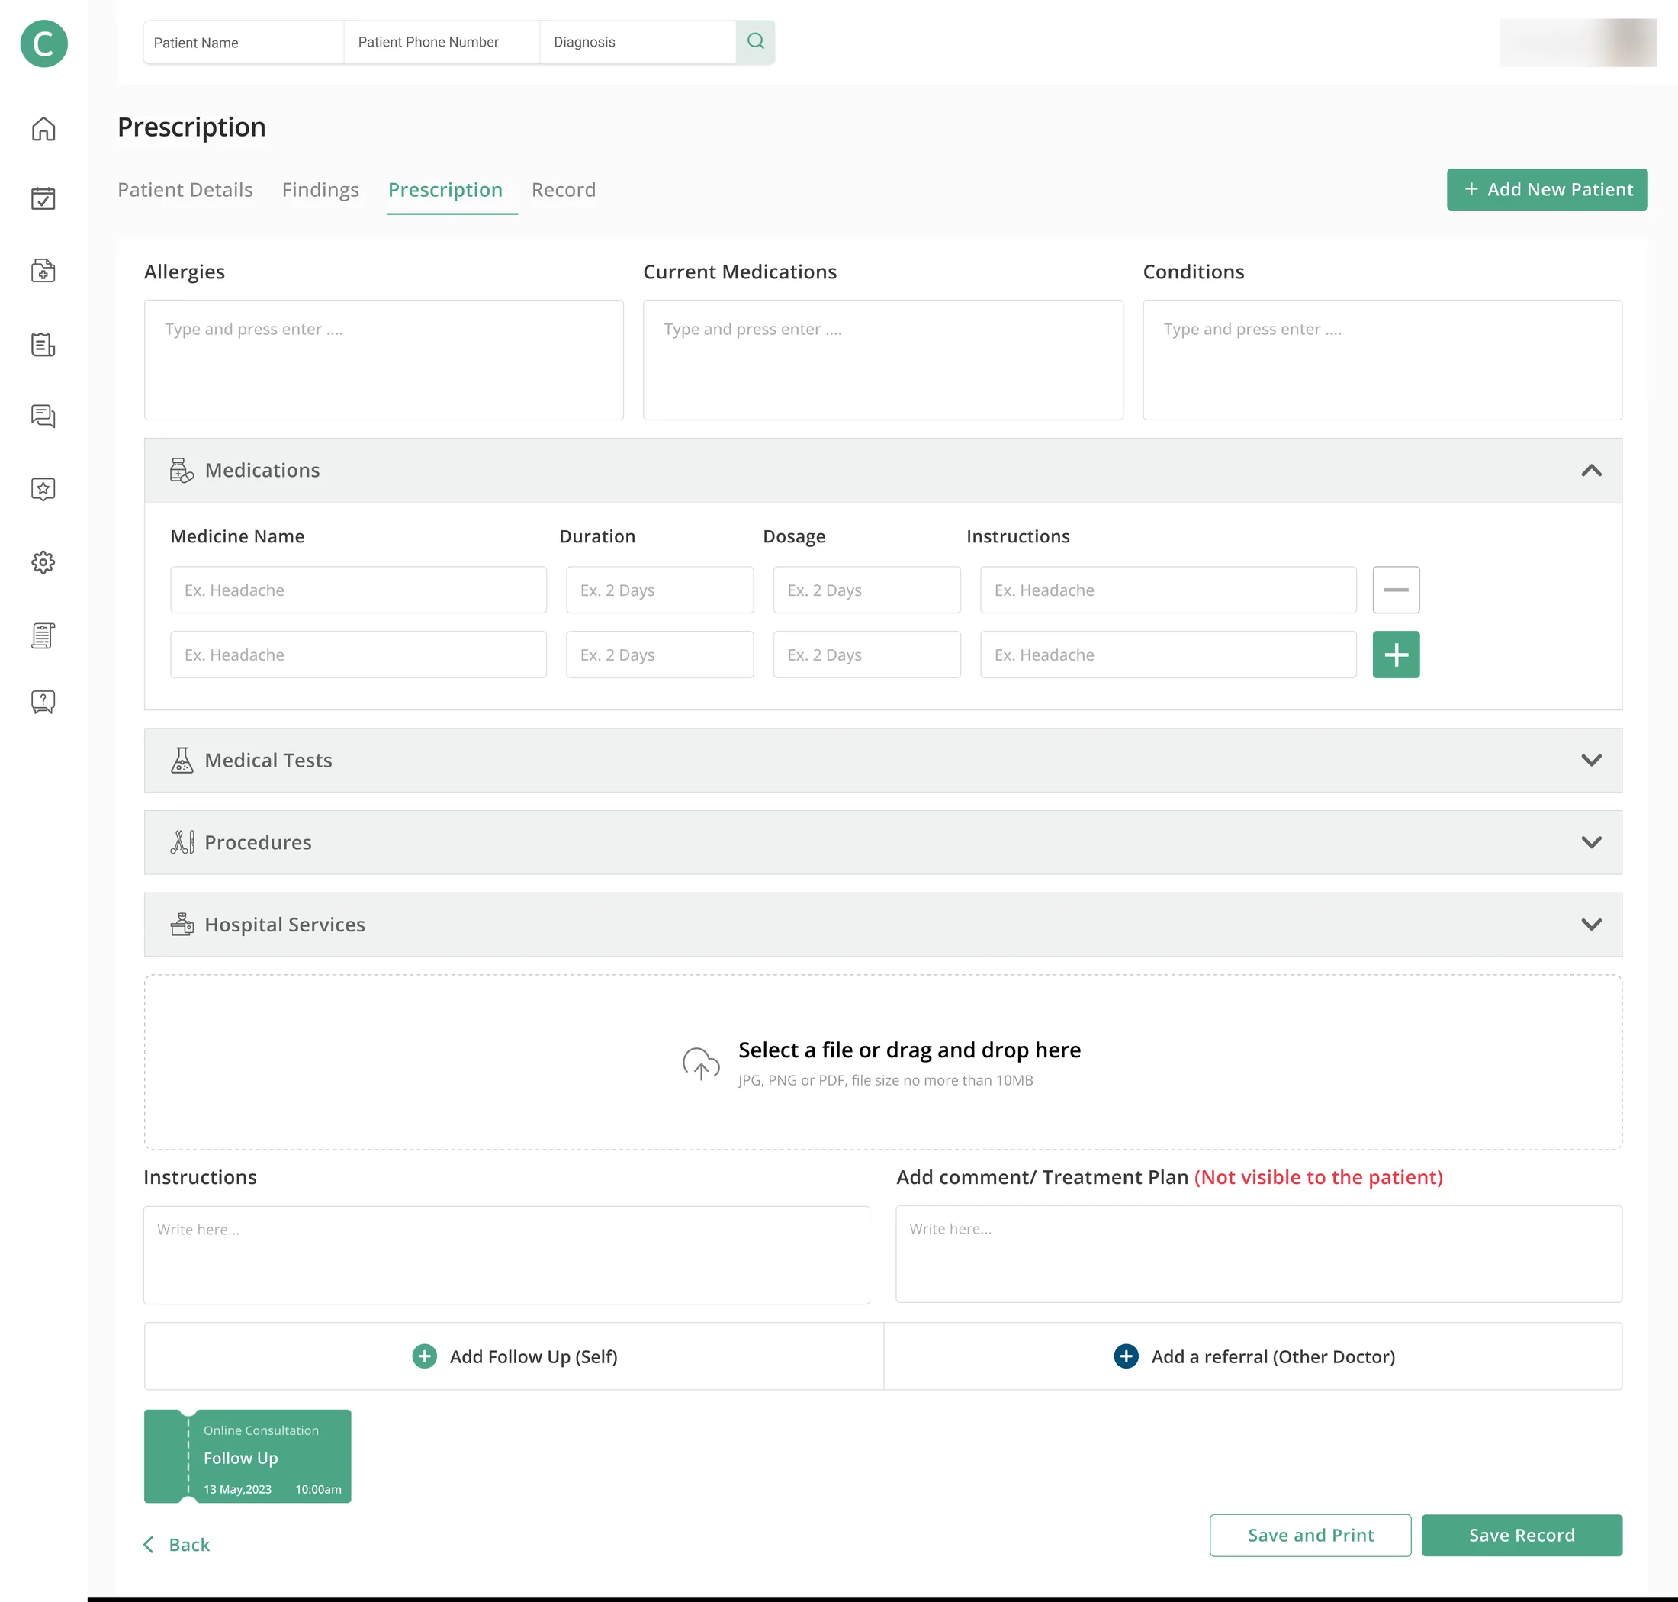Click the Hospital Services icon

182,925
